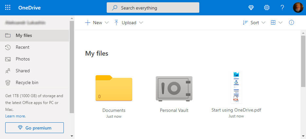Click the Go premium button
This screenshot has width=306, height=139.
tap(35, 128)
